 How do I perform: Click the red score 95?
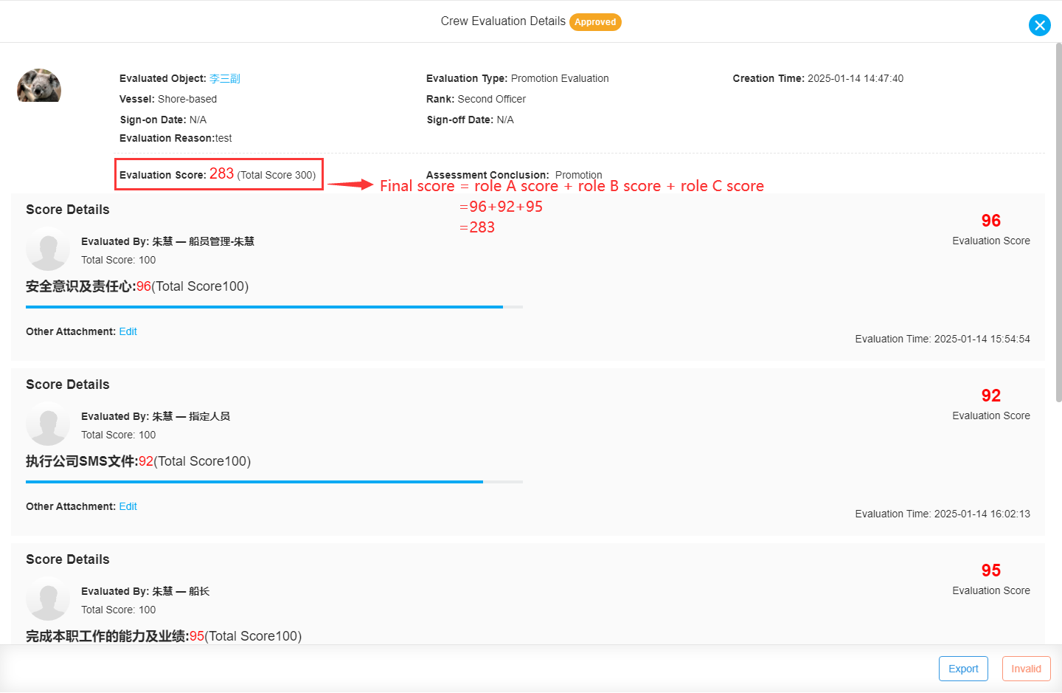tap(990, 570)
